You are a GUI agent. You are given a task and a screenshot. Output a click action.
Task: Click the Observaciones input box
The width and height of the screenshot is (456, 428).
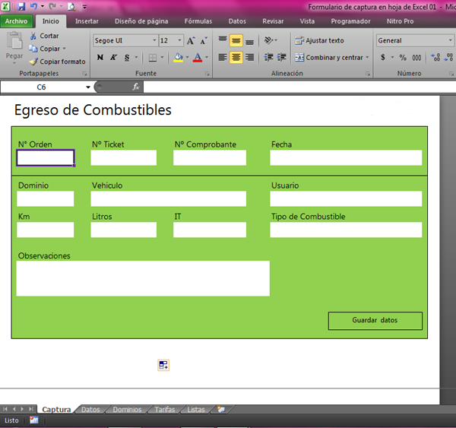[x=143, y=278]
